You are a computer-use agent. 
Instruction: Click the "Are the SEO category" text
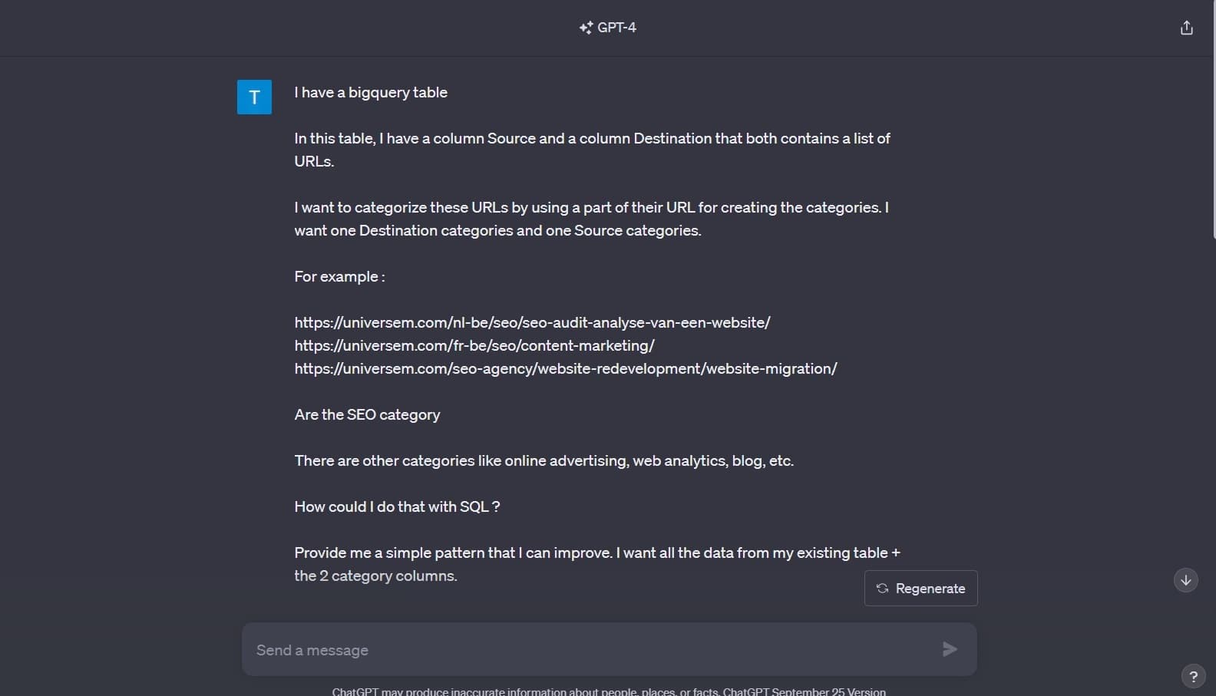(x=367, y=414)
